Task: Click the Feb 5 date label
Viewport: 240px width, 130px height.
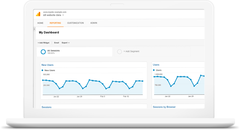Action: (x=103, y=96)
